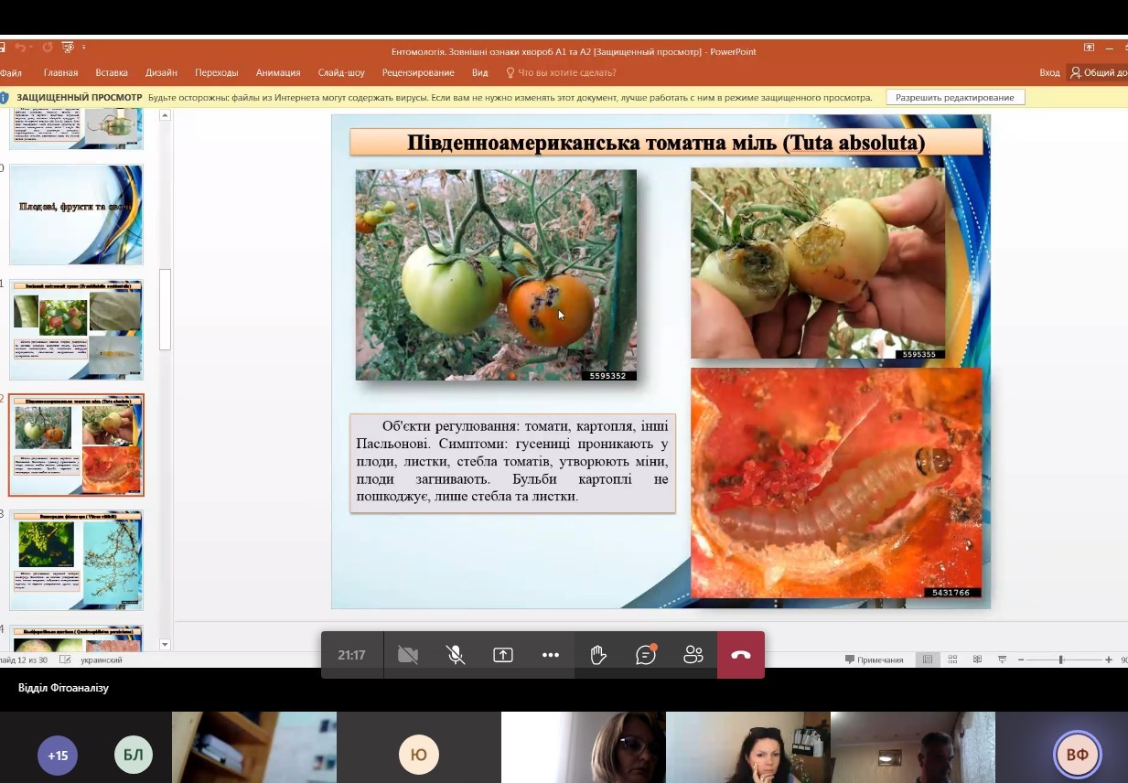
Task: Switch to Normal view icon in status bar
Action: click(928, 660)
